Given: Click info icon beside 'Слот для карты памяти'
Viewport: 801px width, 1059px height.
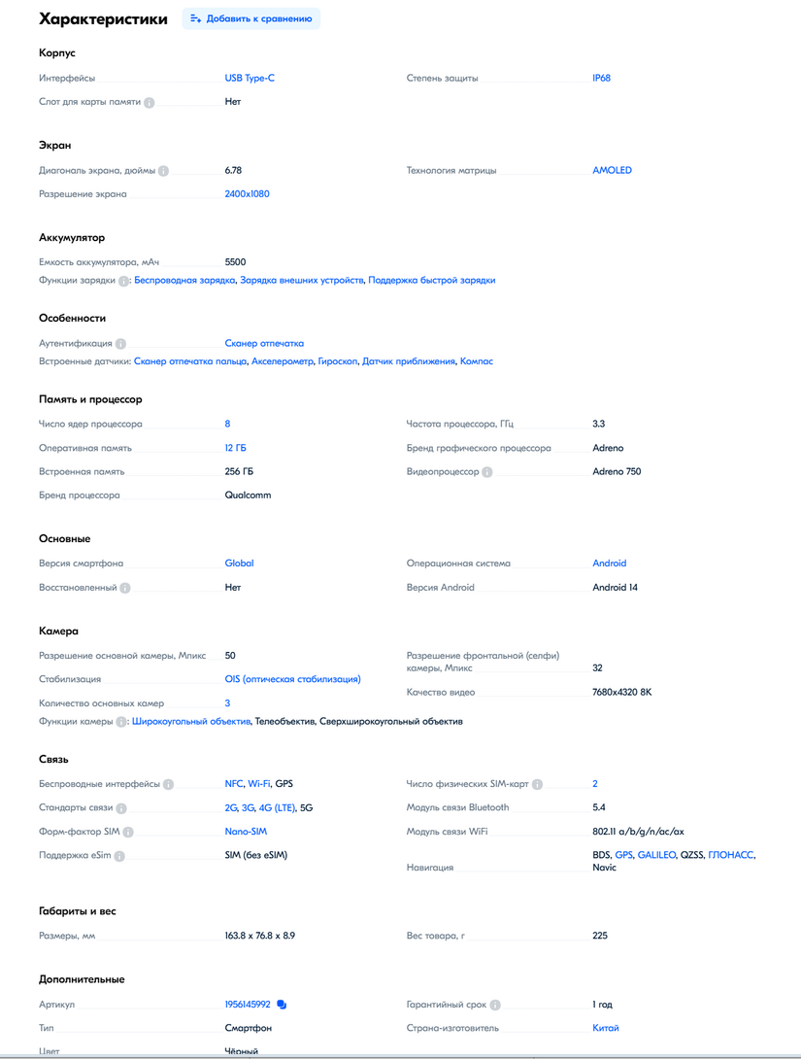Looking at the screenshot, I should click(150, 102).
